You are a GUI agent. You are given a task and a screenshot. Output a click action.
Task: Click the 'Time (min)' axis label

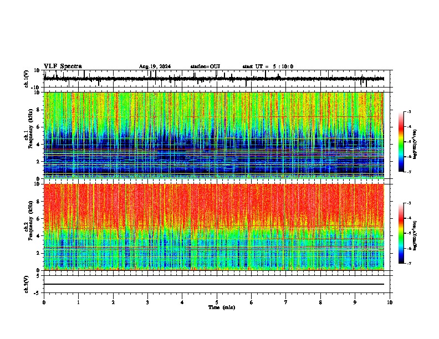click(222, 307)
